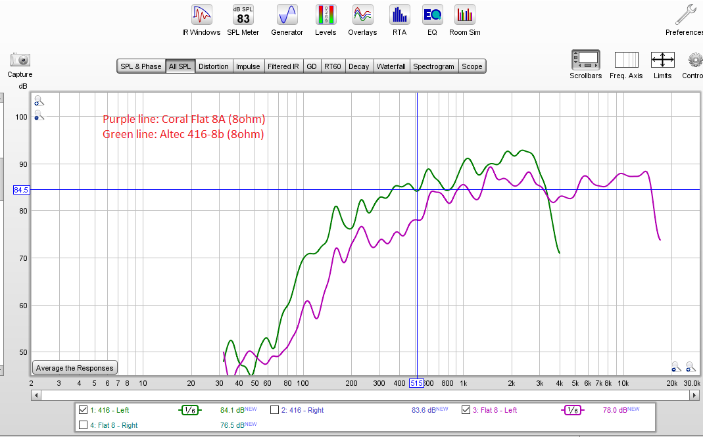This screenshot has width=703, height=437.
Task: Toggle graph Scrollbars
Action: [585, 65]
